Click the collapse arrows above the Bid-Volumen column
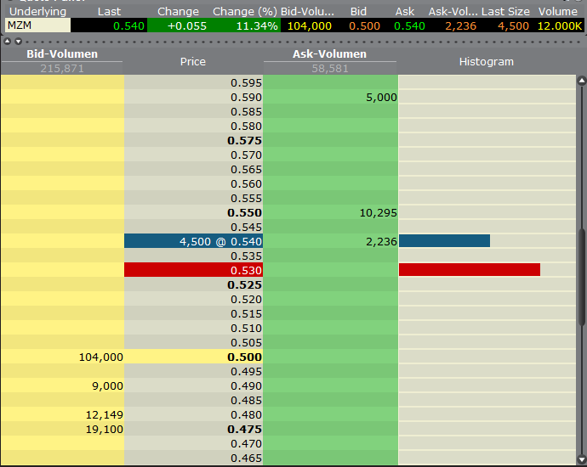 [x=9, y=41]
